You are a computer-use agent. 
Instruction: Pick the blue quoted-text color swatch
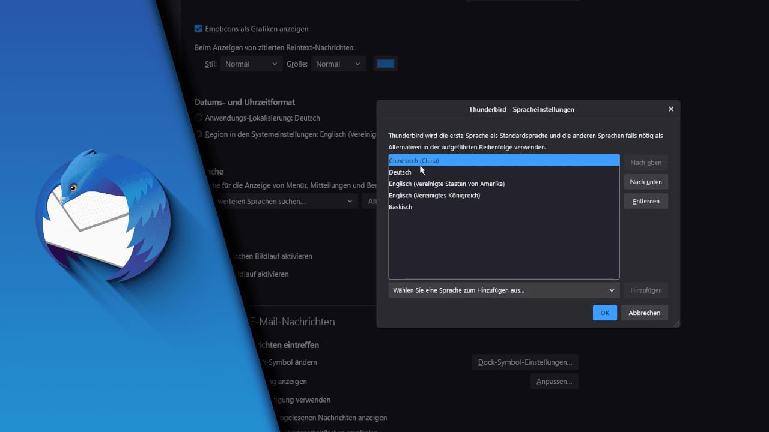pyautogui.click(x=386, y=64)
